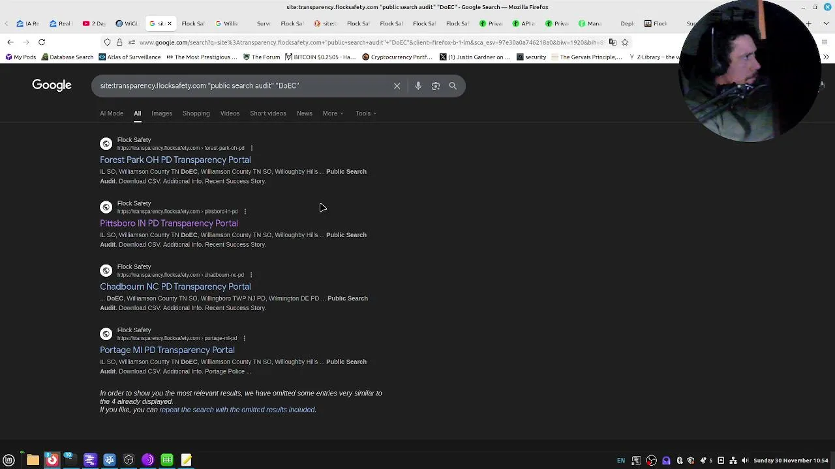835x469 pixels.
Task: Switch to Images results tab
Action: 162,113
